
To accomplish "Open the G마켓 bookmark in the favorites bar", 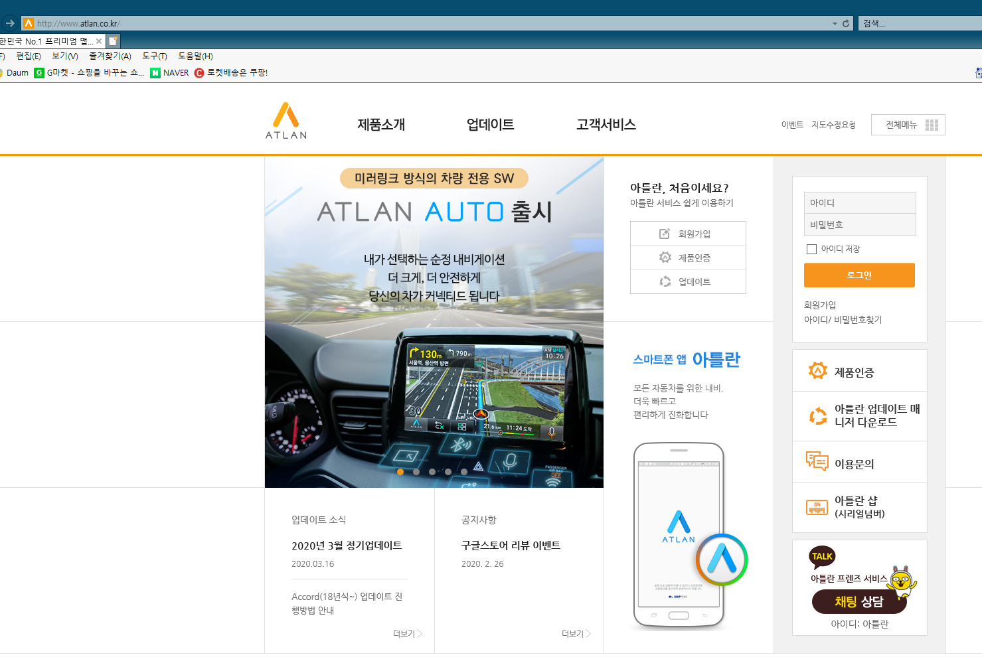I will coord(89,73).
